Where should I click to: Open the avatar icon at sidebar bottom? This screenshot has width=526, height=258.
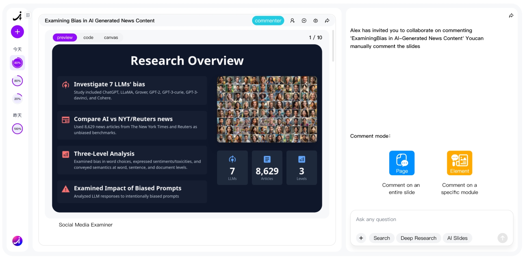click(x=18, y=241)
